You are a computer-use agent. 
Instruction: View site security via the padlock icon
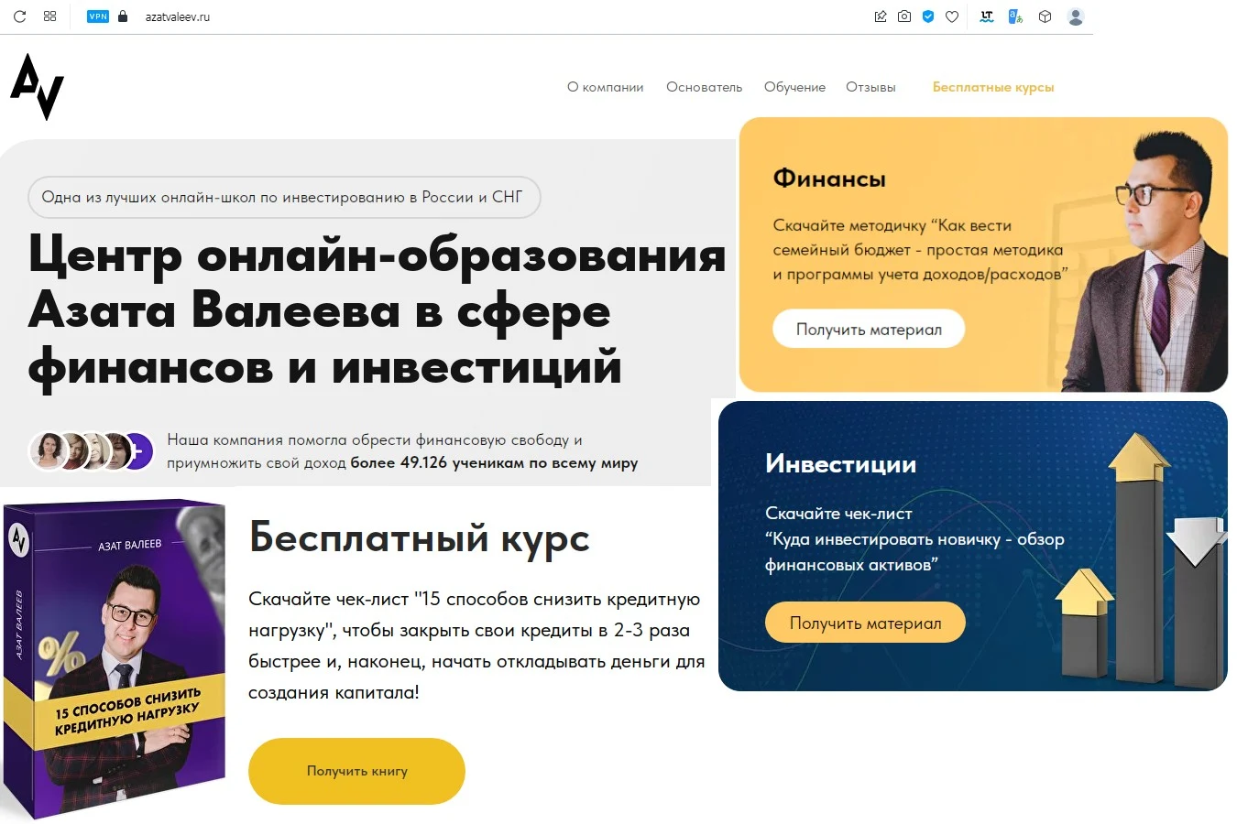[x=123, y=16]
